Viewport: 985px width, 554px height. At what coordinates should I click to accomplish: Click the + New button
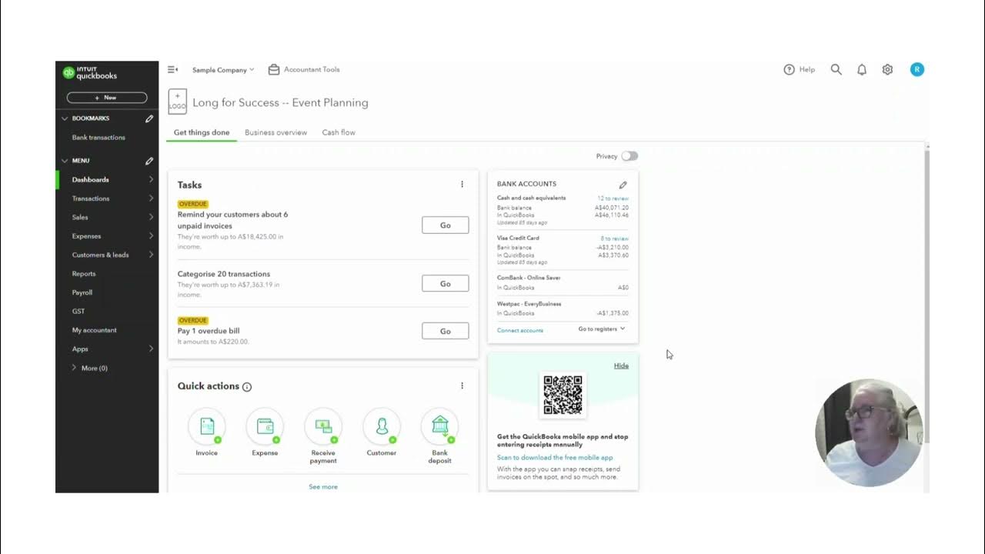click(x=107, y=98)
